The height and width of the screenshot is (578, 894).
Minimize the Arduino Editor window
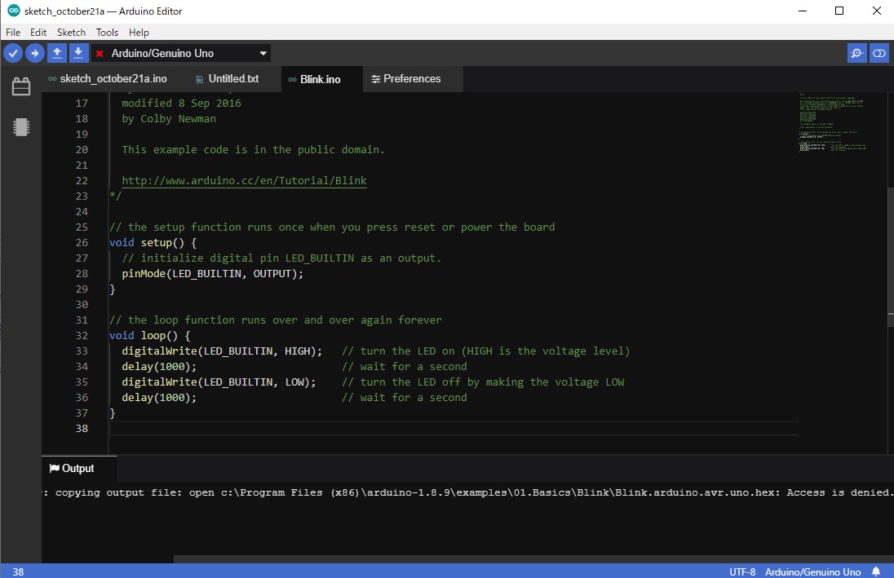pos(802,11)
